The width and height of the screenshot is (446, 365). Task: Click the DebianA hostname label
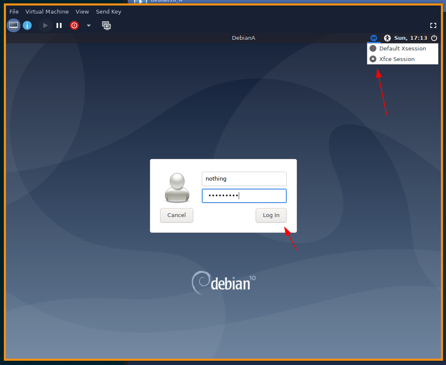(x=243, y=38)
